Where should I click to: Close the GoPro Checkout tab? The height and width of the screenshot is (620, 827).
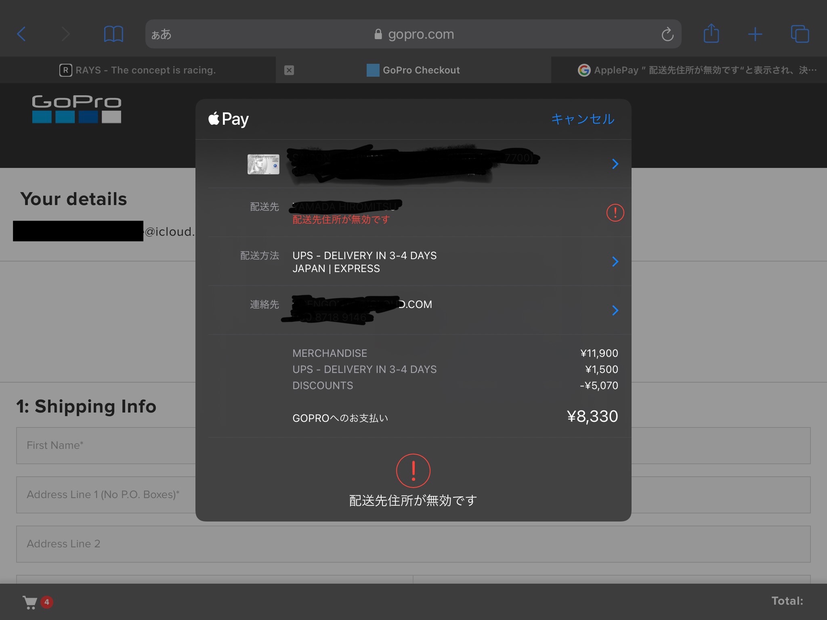289,70
